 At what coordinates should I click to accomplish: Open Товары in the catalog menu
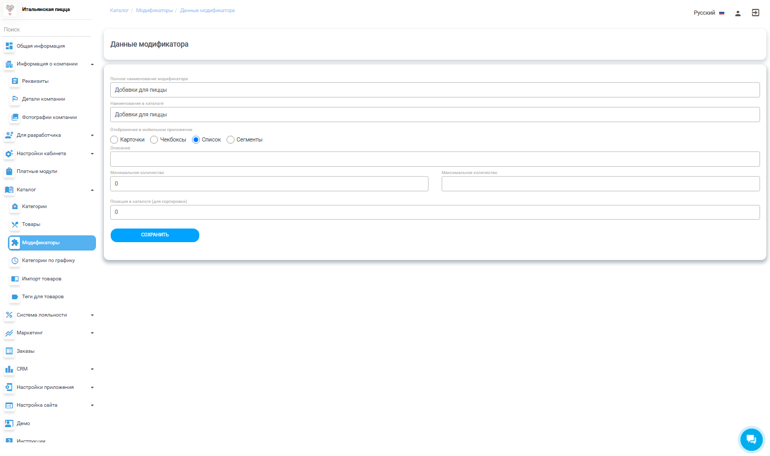(31, 224)
